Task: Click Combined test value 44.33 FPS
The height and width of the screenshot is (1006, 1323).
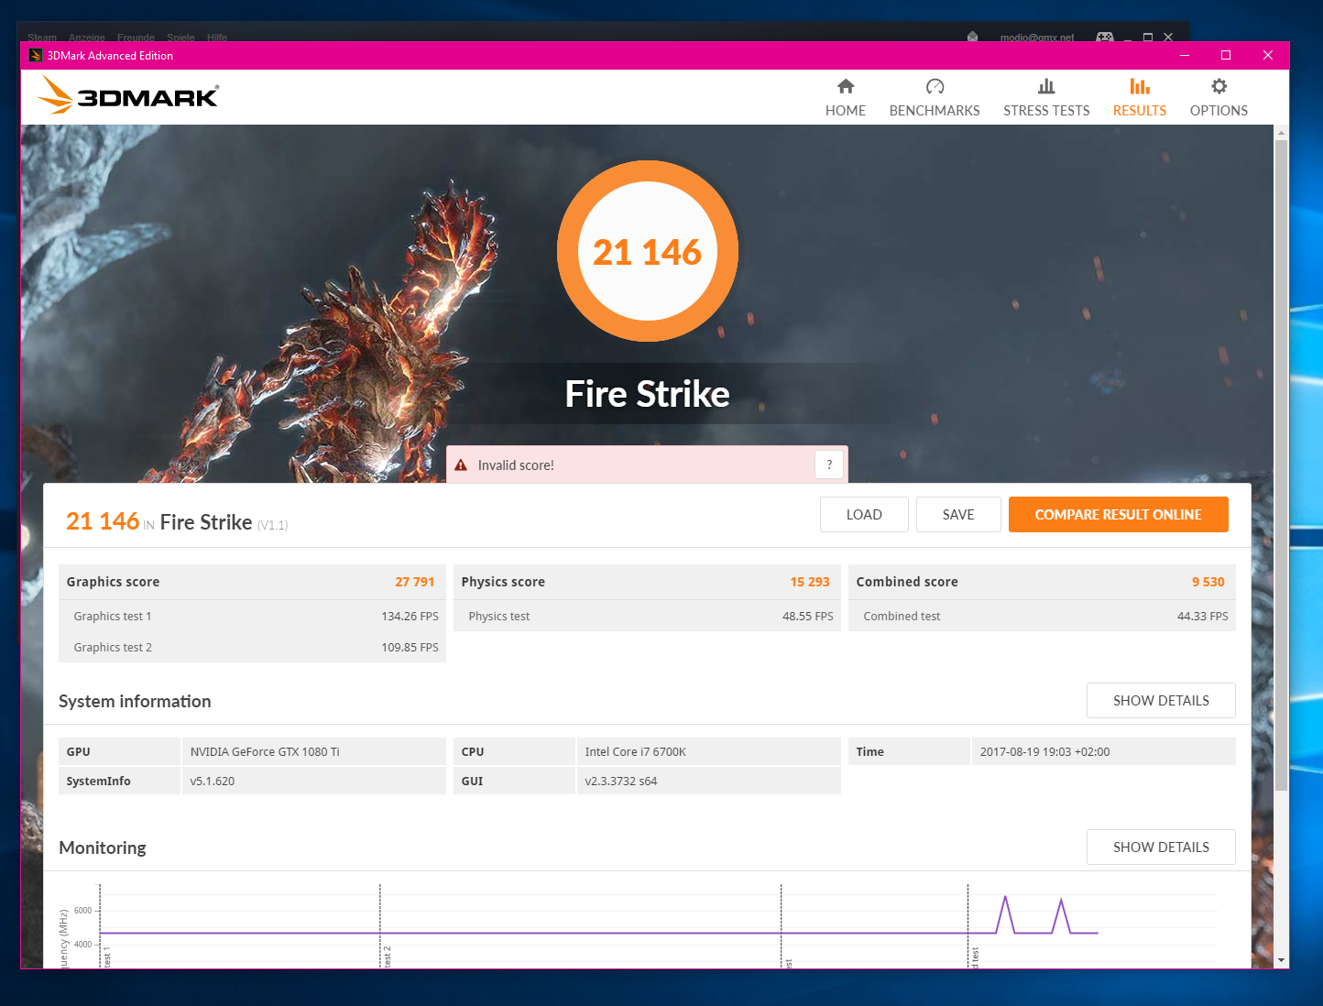Action: click(x=1203, y=617)
